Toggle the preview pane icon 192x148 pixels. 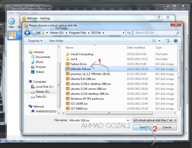coord(167,41)
